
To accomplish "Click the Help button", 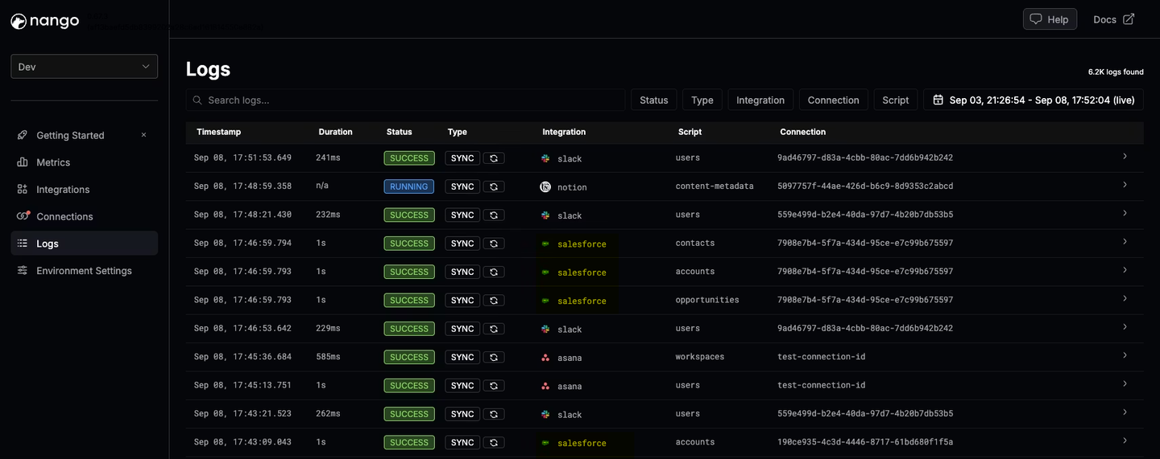I will click(x=1050, y=19).
